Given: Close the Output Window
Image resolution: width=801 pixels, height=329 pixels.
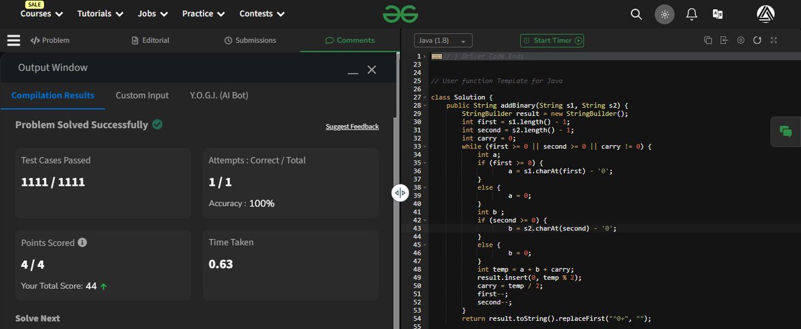Looking at the screenshot, I should pos(372,69).
